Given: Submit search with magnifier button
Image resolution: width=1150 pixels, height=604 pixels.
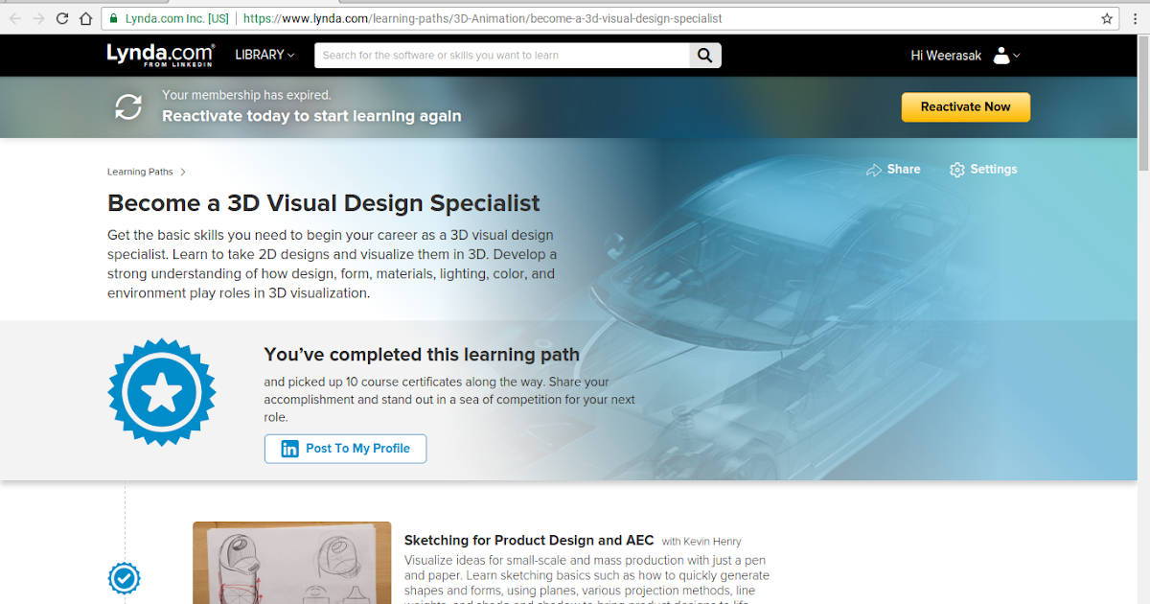Looking at the screenshot, I should tap(705, 56).
